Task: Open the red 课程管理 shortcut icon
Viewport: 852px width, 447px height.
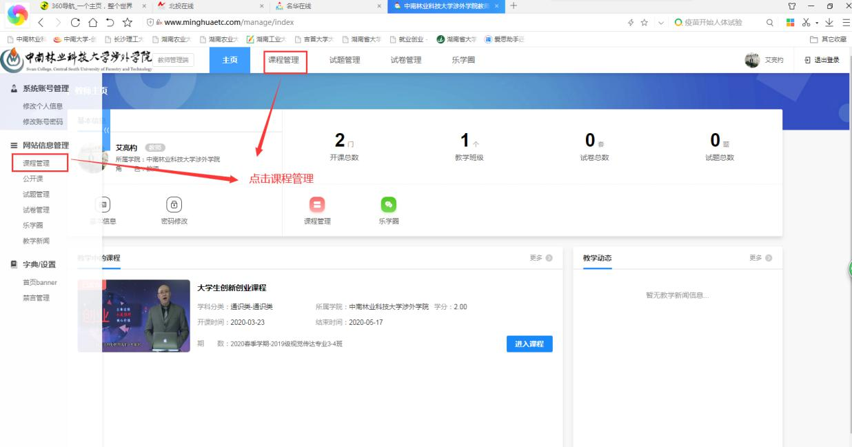Action: (x=317, y=204)
